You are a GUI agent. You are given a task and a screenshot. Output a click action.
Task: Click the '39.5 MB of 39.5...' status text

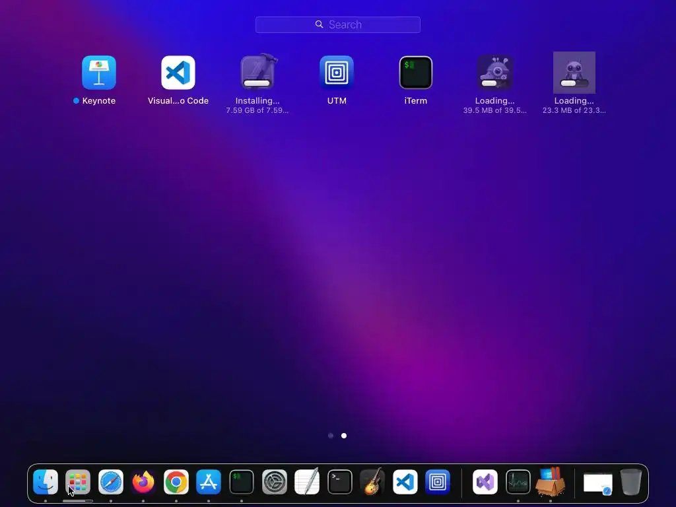(x=495, y=110)
